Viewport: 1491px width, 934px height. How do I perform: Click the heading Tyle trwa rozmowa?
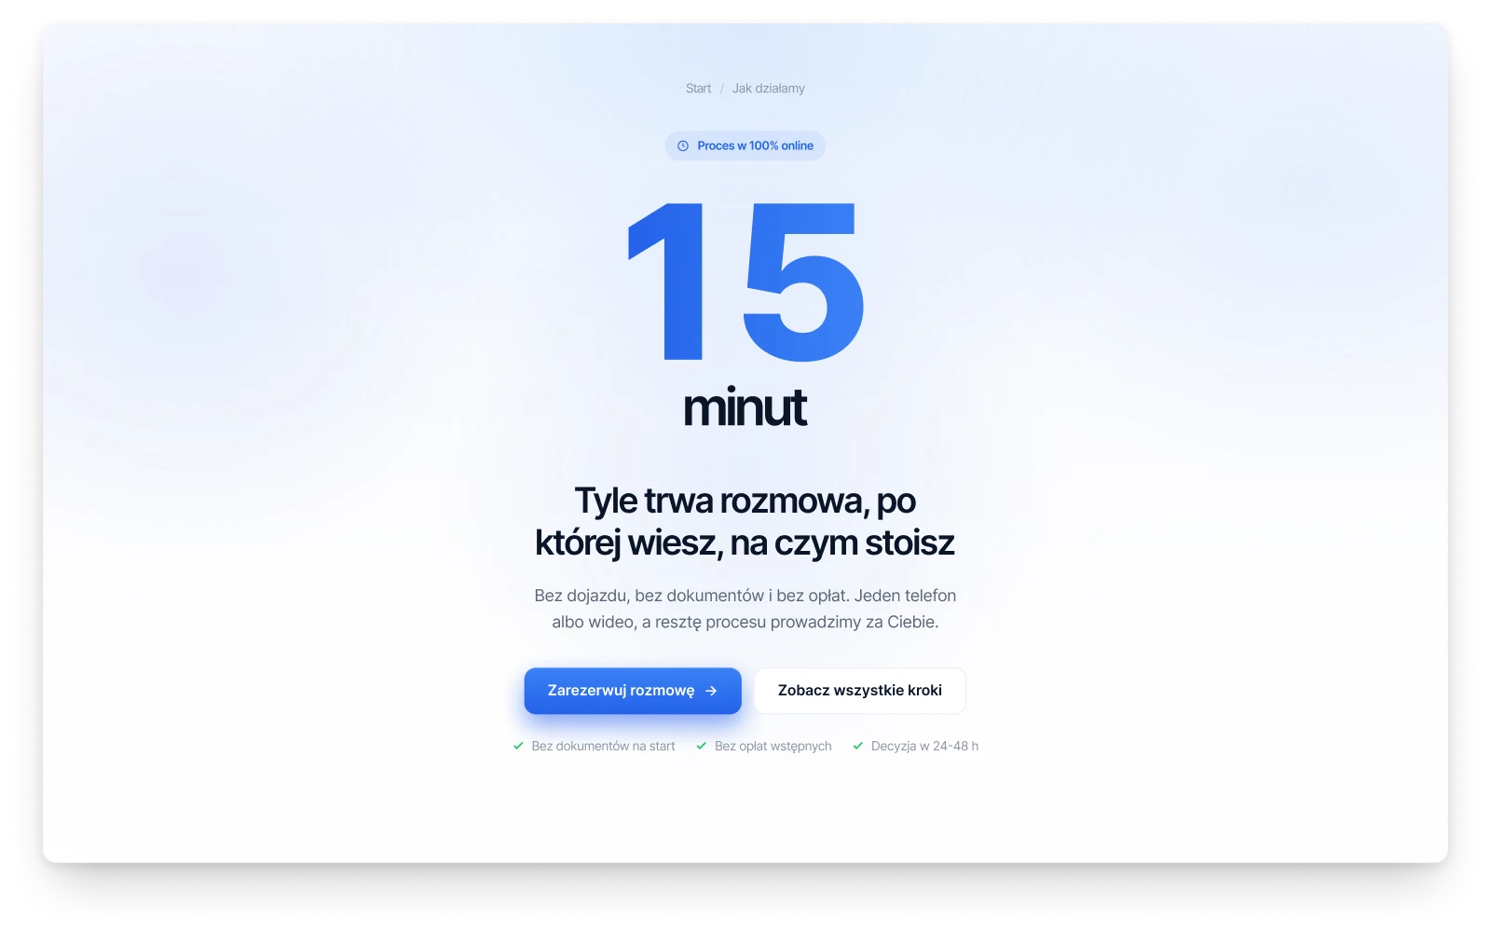[x=745, y=522]
